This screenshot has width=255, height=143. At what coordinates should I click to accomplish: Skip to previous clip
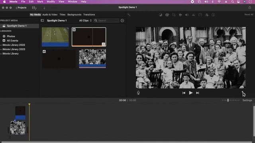tap(184, 93)
